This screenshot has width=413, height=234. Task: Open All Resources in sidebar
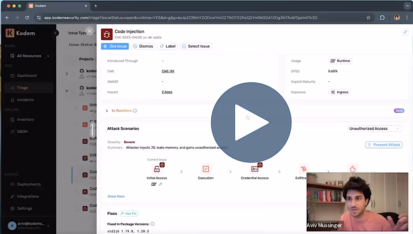(30, 56)
